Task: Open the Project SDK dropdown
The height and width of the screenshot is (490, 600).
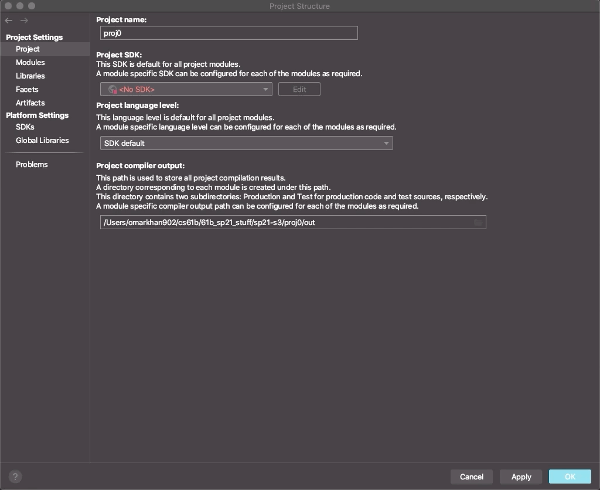Action: pyautogui.click(x=186, y=89)
